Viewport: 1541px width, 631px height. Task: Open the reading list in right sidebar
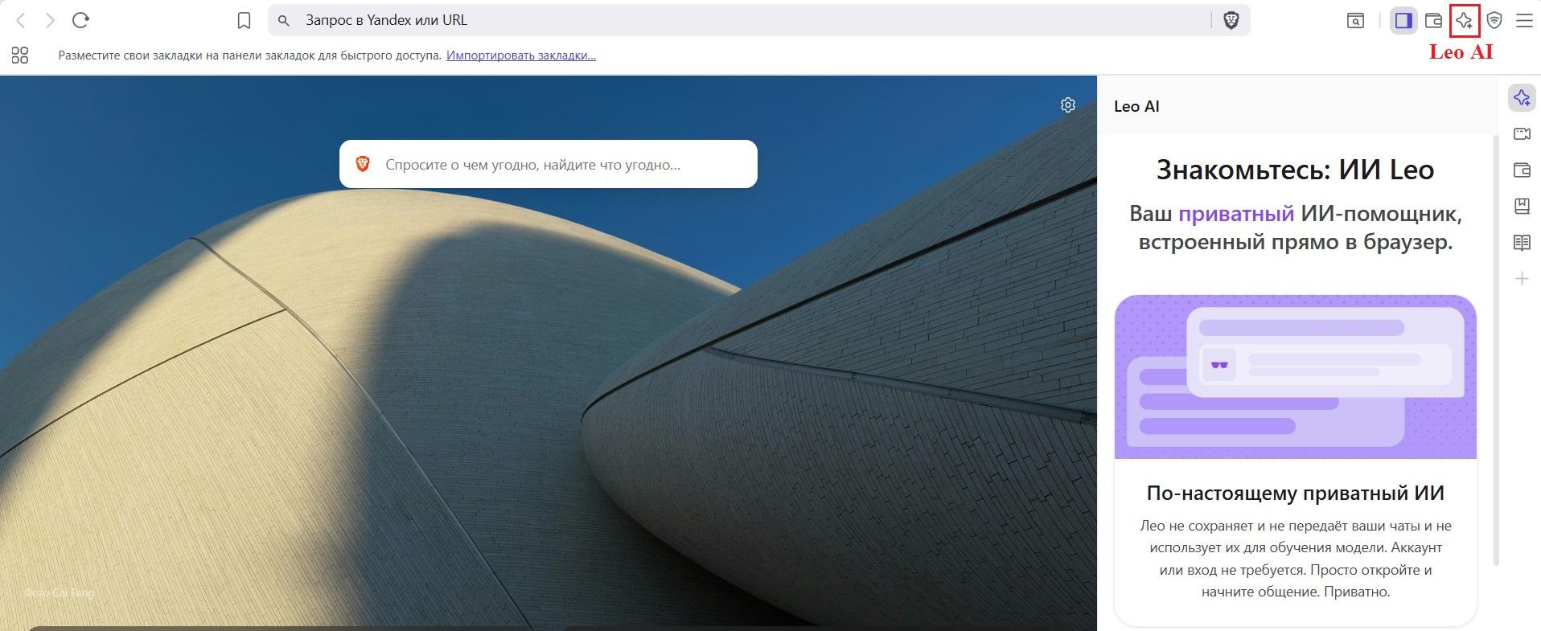[x=1522, y=243]
